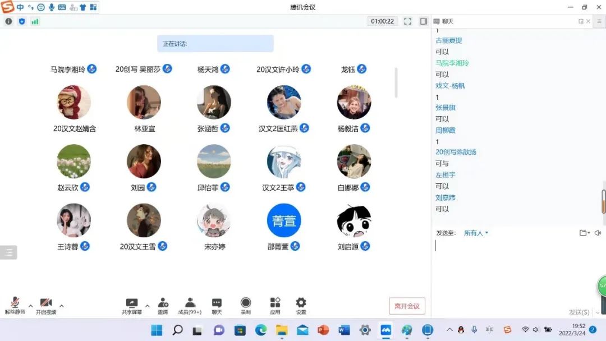606x341 pixels.
Task: Click the green network signal status icon
Action: coord(35,21)
